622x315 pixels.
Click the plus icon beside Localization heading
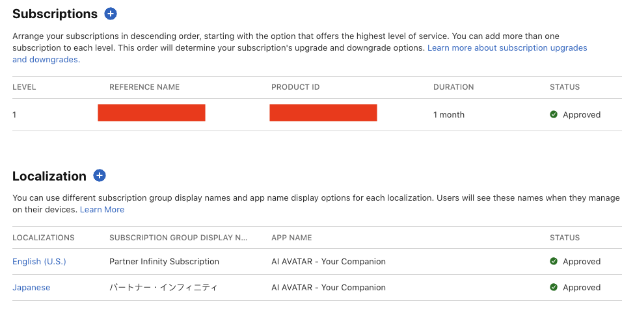99,175
